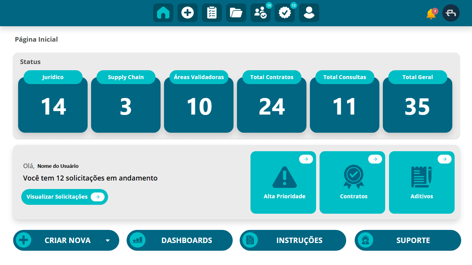Click the badge number 12

(293, 5)
